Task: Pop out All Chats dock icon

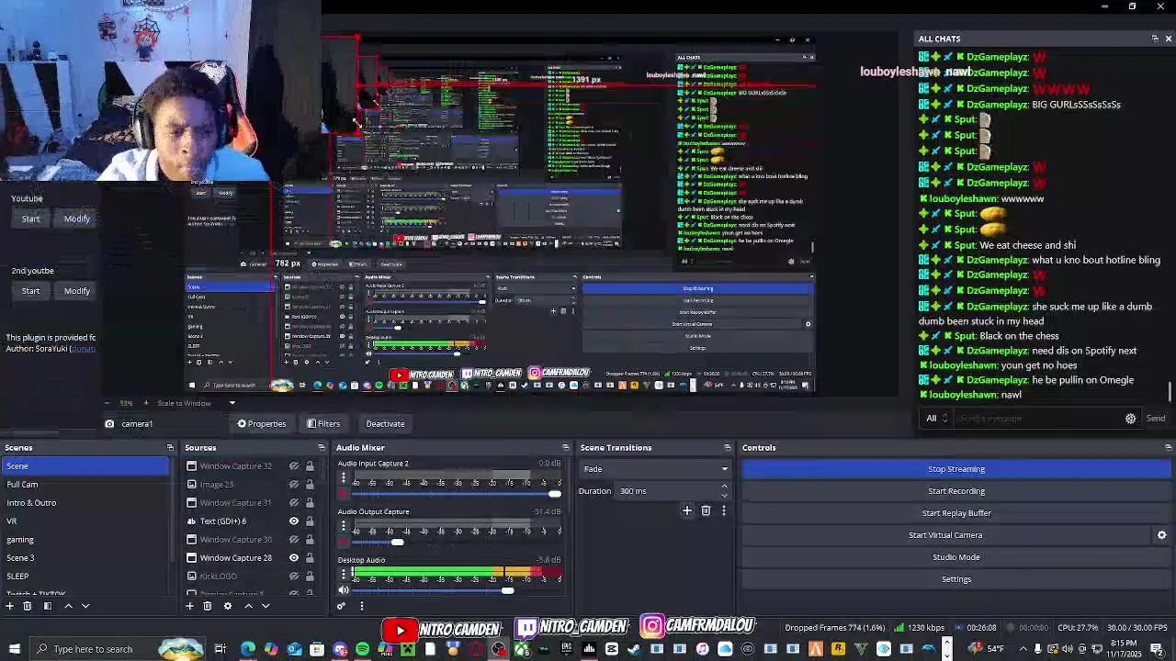Action: (1155, 39)
